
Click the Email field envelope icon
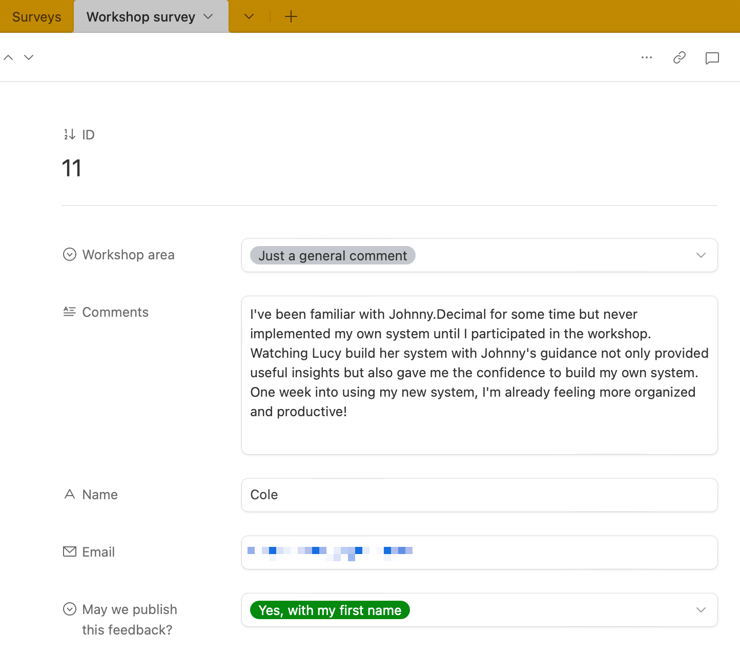[69, 551]
